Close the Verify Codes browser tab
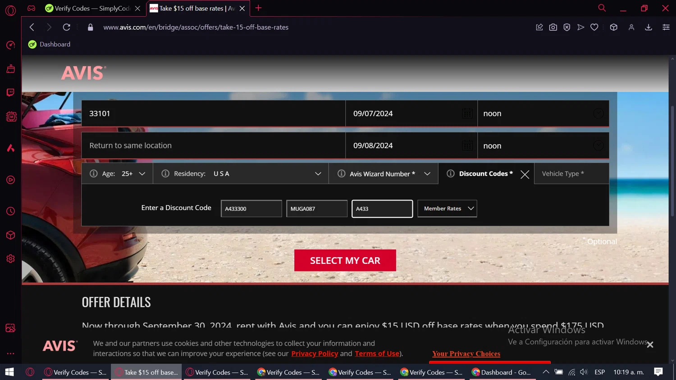 (x=137, y=8)
